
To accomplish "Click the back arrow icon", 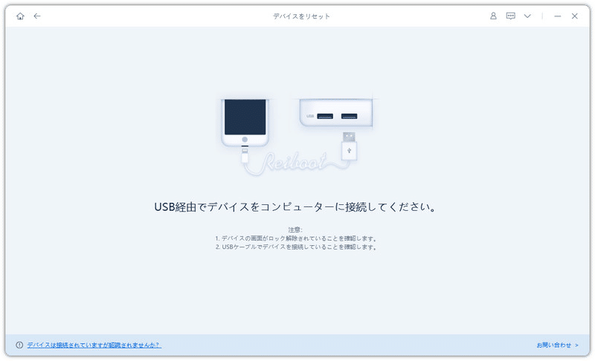I will pyautogui.click(x=36, y=16).
